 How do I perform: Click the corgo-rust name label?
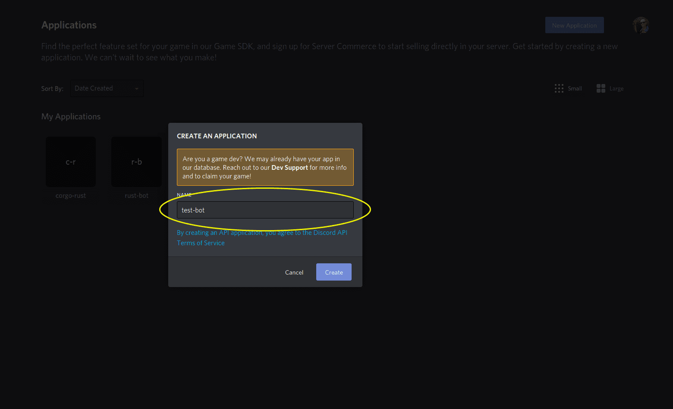pos(71,196)
